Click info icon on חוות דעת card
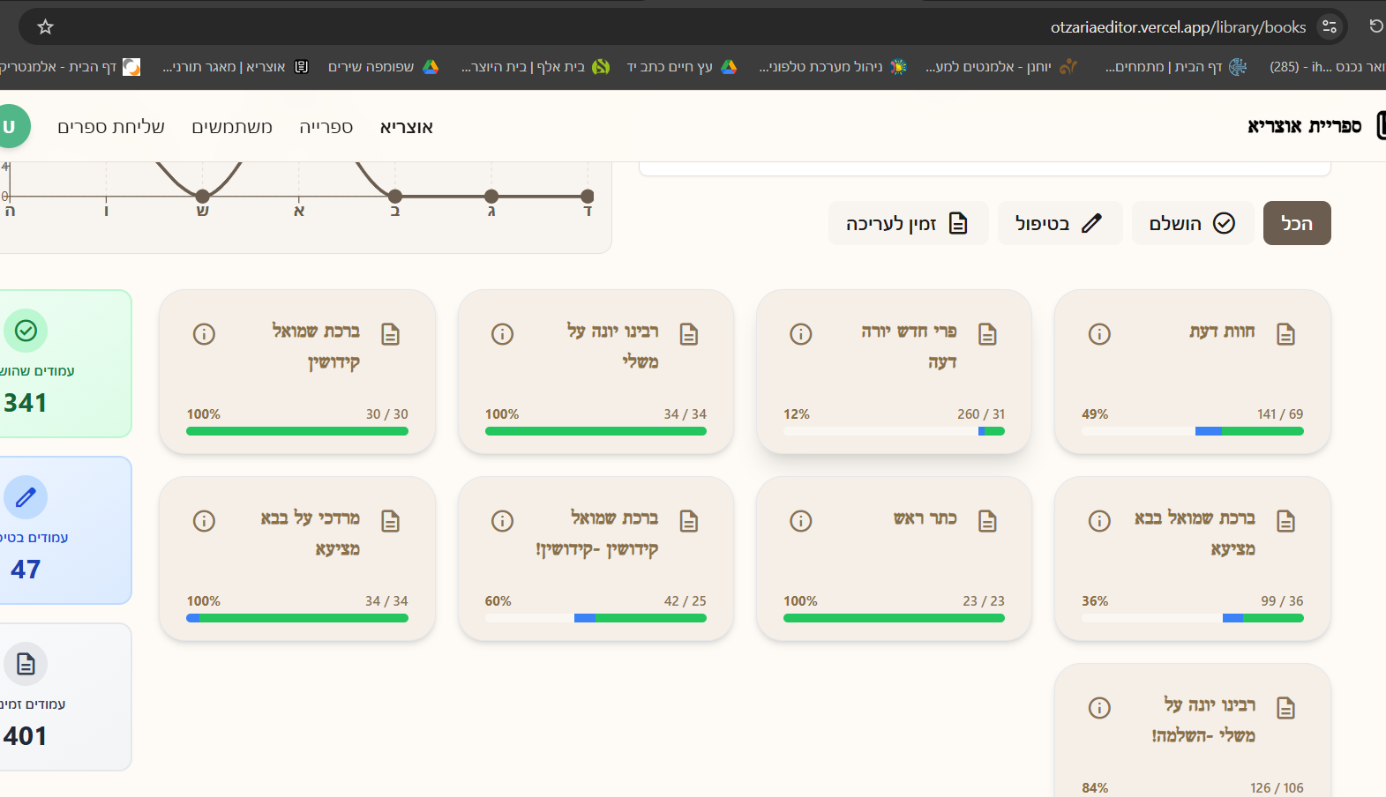This screenshot has width=1386, height=797. coord(1098,334)
